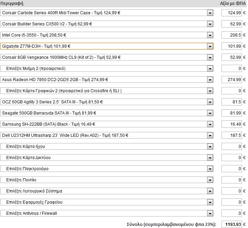
Task: Click price field of Antivirus / Firewall row
Action: coord(232,213)
